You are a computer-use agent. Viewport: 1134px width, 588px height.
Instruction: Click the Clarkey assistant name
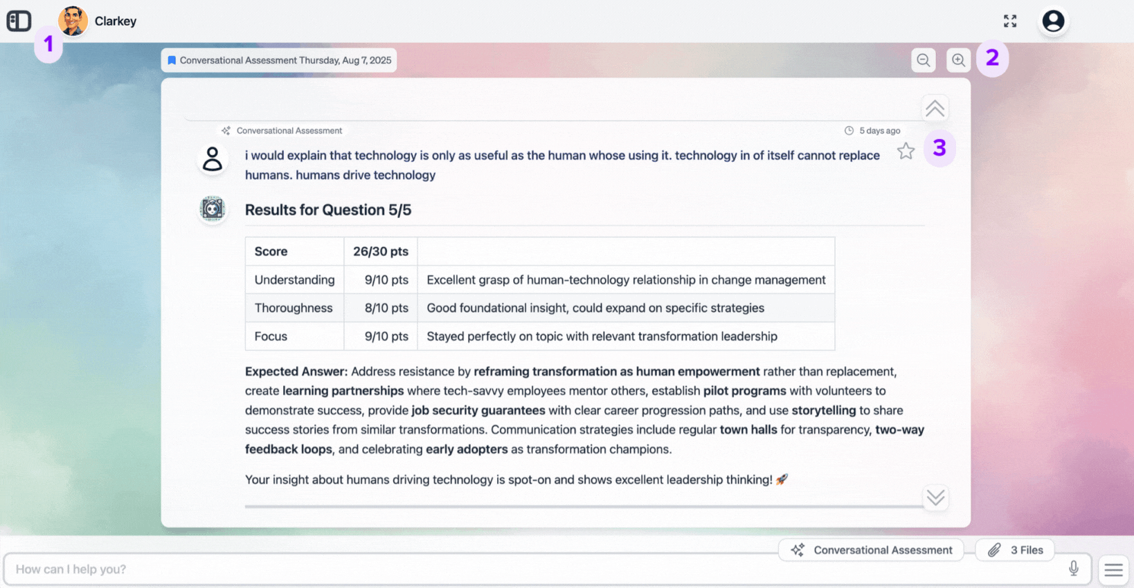116,21
